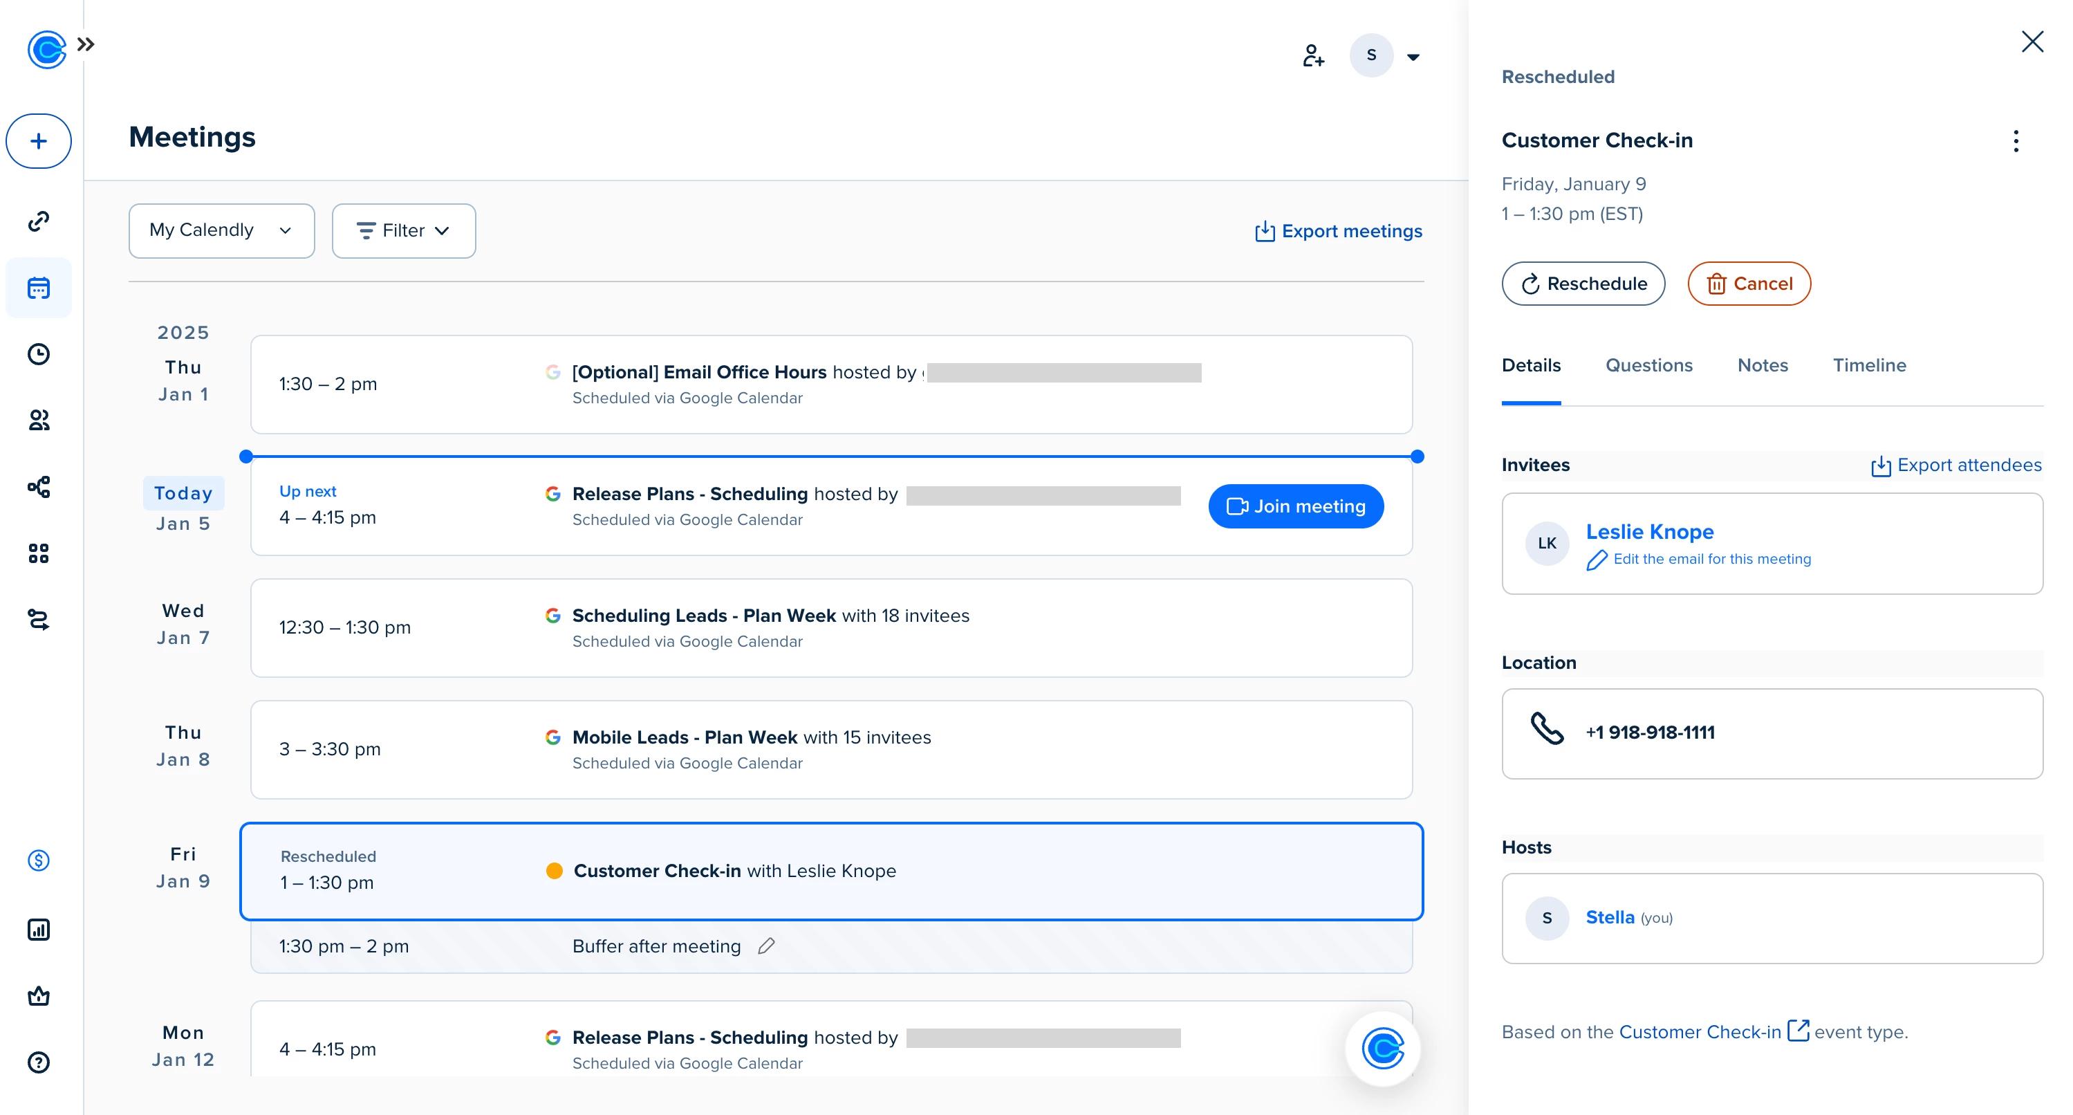The height and width of the screenshot is (1115, 2073).
Task: Click Export meetings link
Action: click(1338, 231)
